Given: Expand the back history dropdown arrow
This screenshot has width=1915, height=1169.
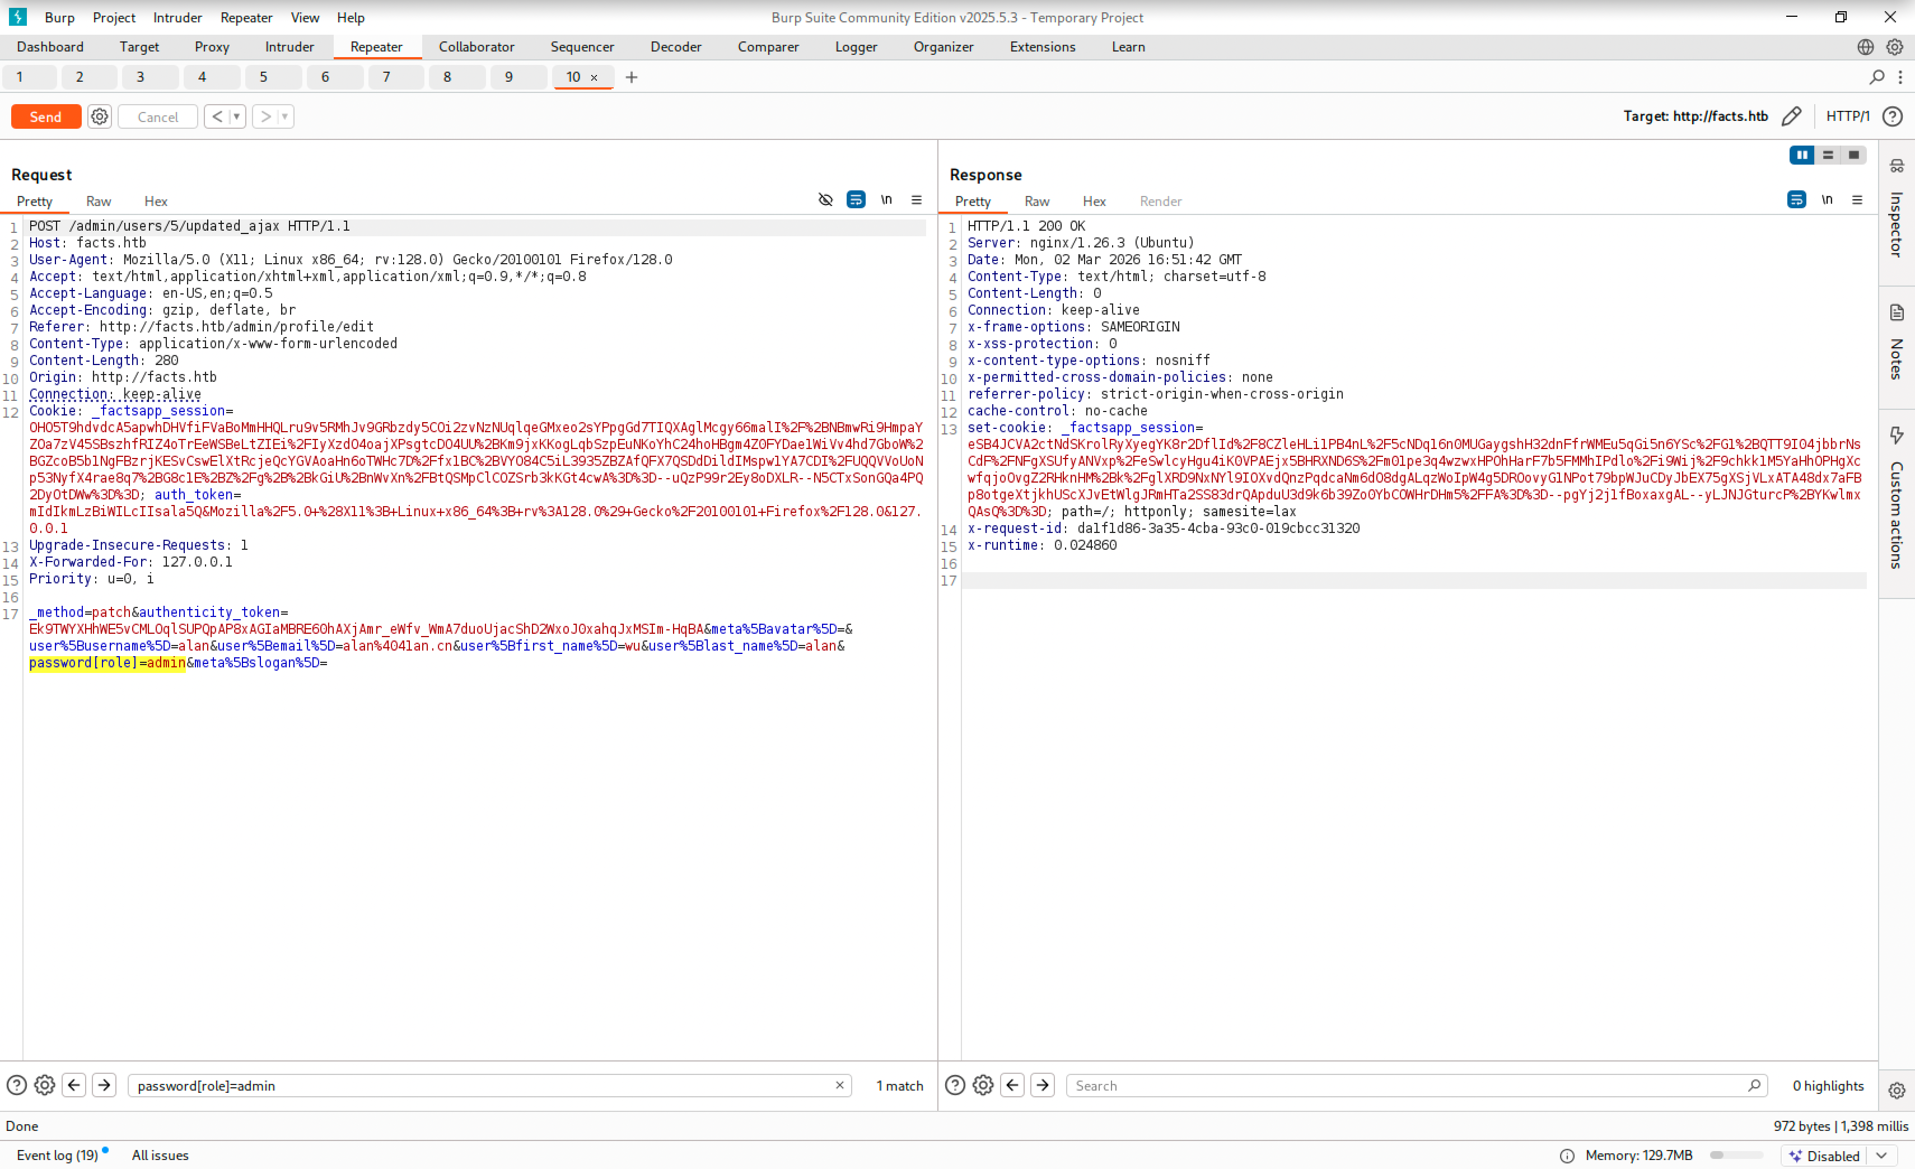Looking at the screenshot, I should click(237, 116).
